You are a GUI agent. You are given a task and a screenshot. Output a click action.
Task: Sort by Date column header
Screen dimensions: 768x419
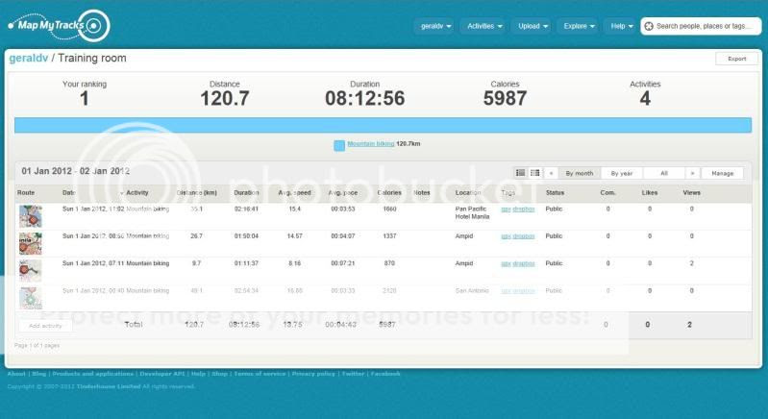click(68, 193)
